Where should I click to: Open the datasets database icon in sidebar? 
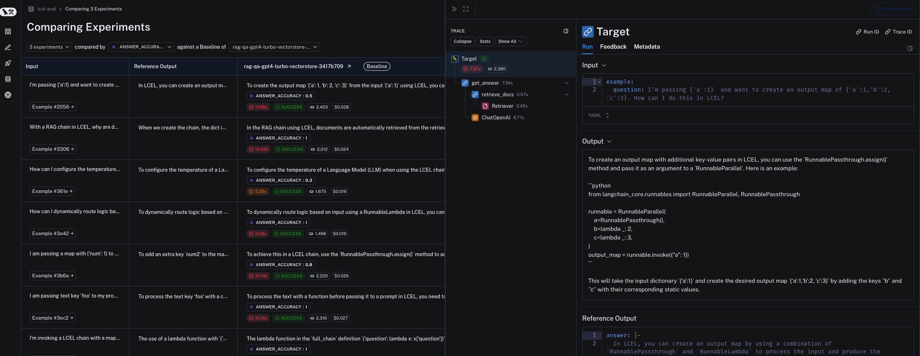[x=8, y=79]
